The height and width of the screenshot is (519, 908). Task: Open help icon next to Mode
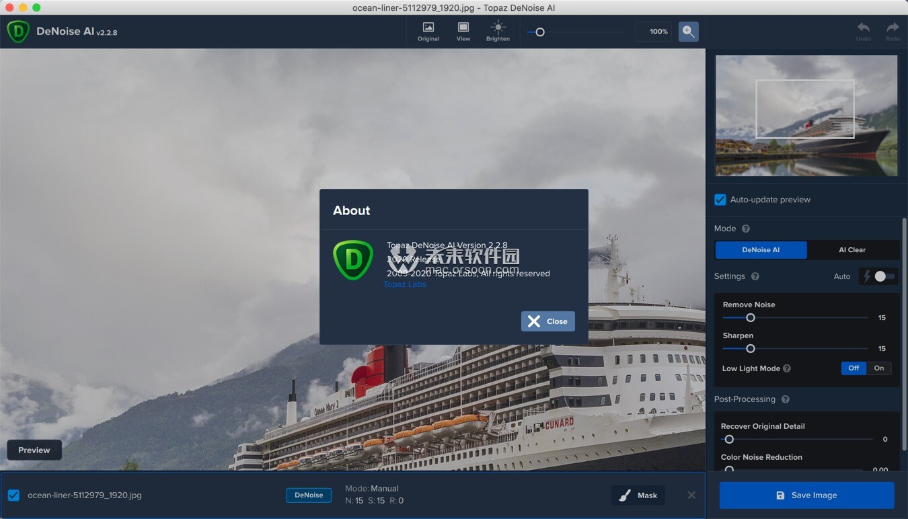(745, 229)
